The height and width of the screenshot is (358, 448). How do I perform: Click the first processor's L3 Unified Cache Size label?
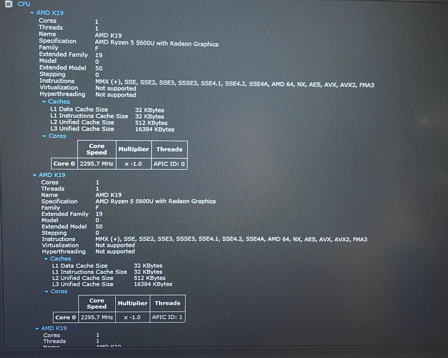[82, 129]
